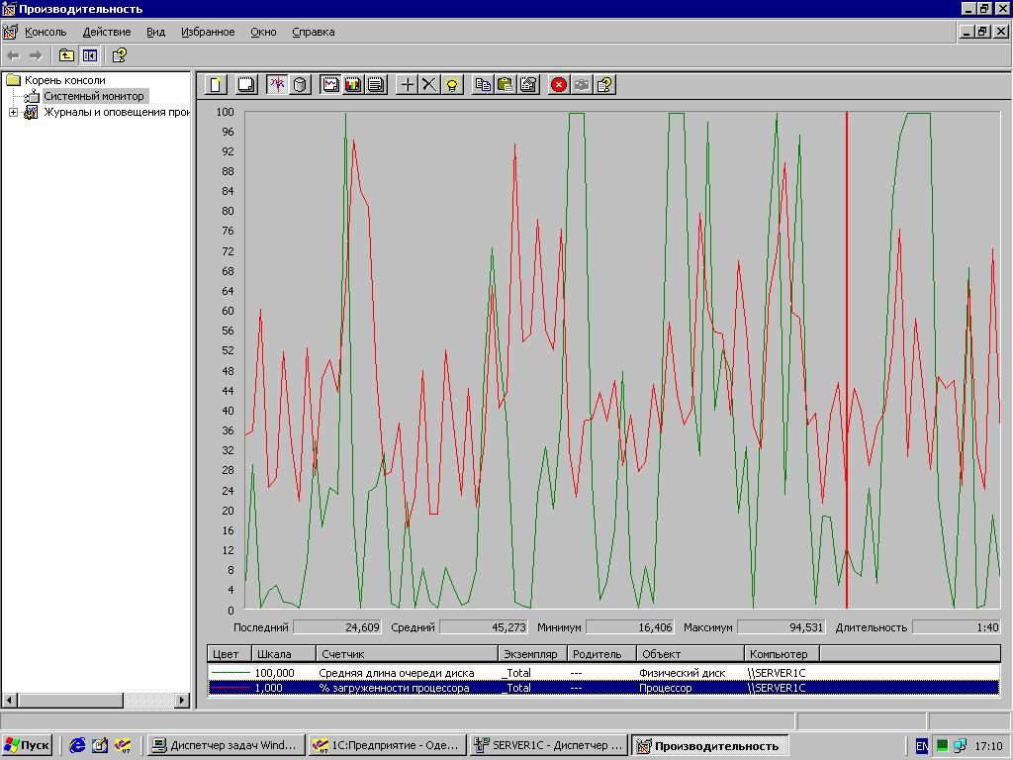Delete selected counter with the X icon
The image size is (1013, 760).
point(429,85)
